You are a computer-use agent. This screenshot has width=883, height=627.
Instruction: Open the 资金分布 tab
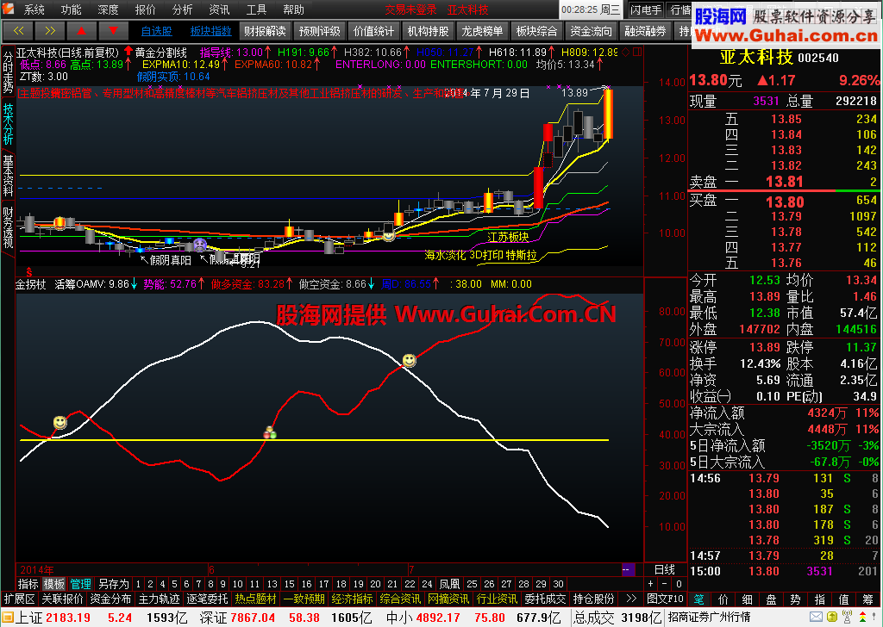coord(110,599)
